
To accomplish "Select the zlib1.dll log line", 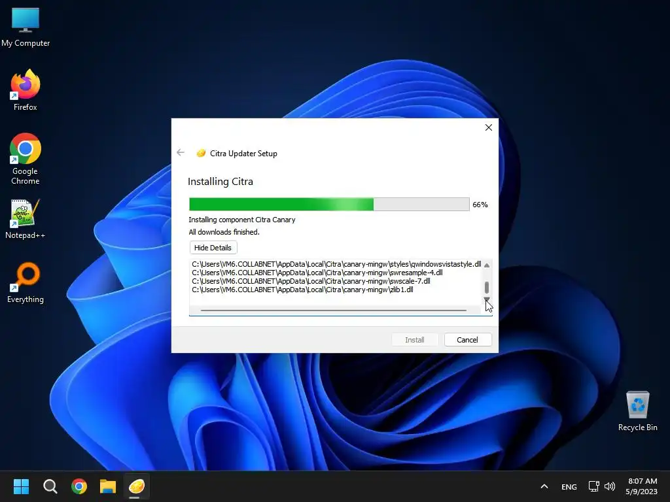I will coord(302,290).
